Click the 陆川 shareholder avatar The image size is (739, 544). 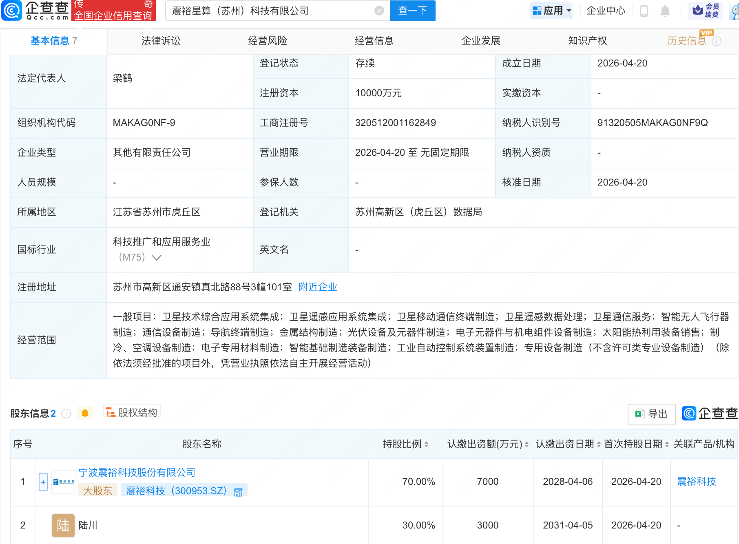coord(63,525)
